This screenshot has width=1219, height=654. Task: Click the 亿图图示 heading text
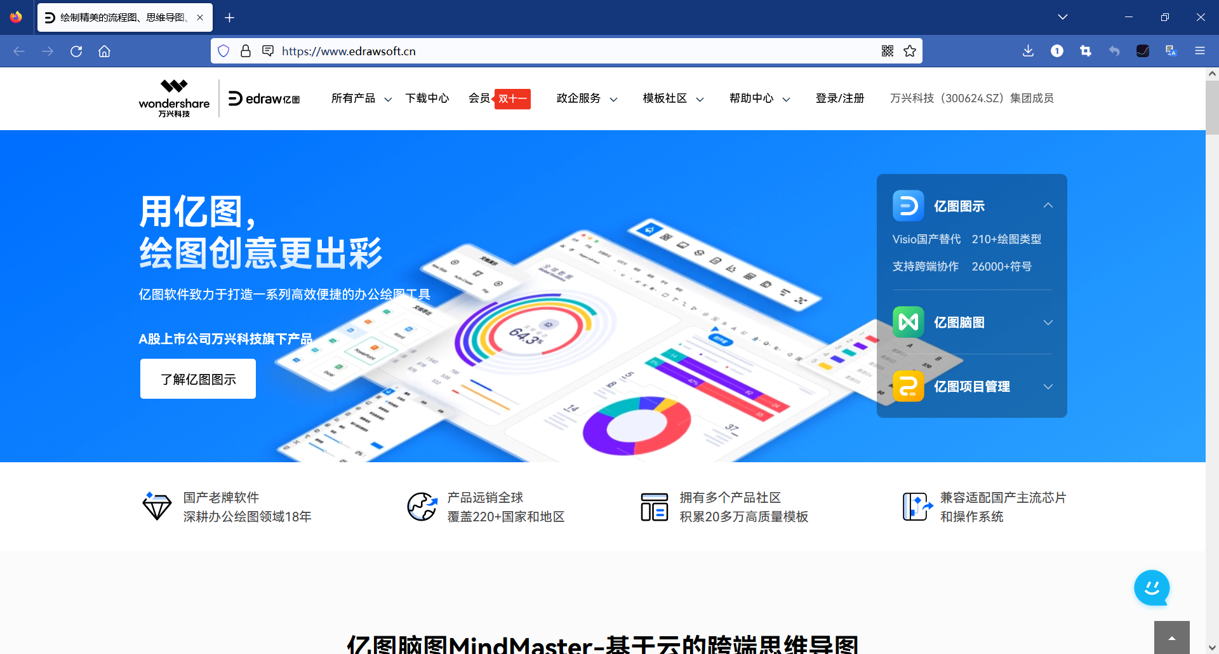[959, 206]
